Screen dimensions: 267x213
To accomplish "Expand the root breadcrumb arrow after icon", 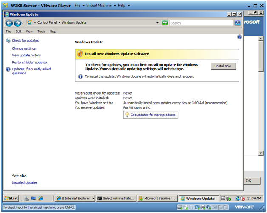I will coord(35,22).
